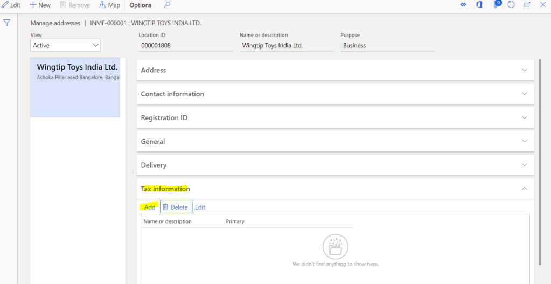Select Wingtip Toys India Ltd. address card
This screenshot has height=284, width=551.
[75, 87]
